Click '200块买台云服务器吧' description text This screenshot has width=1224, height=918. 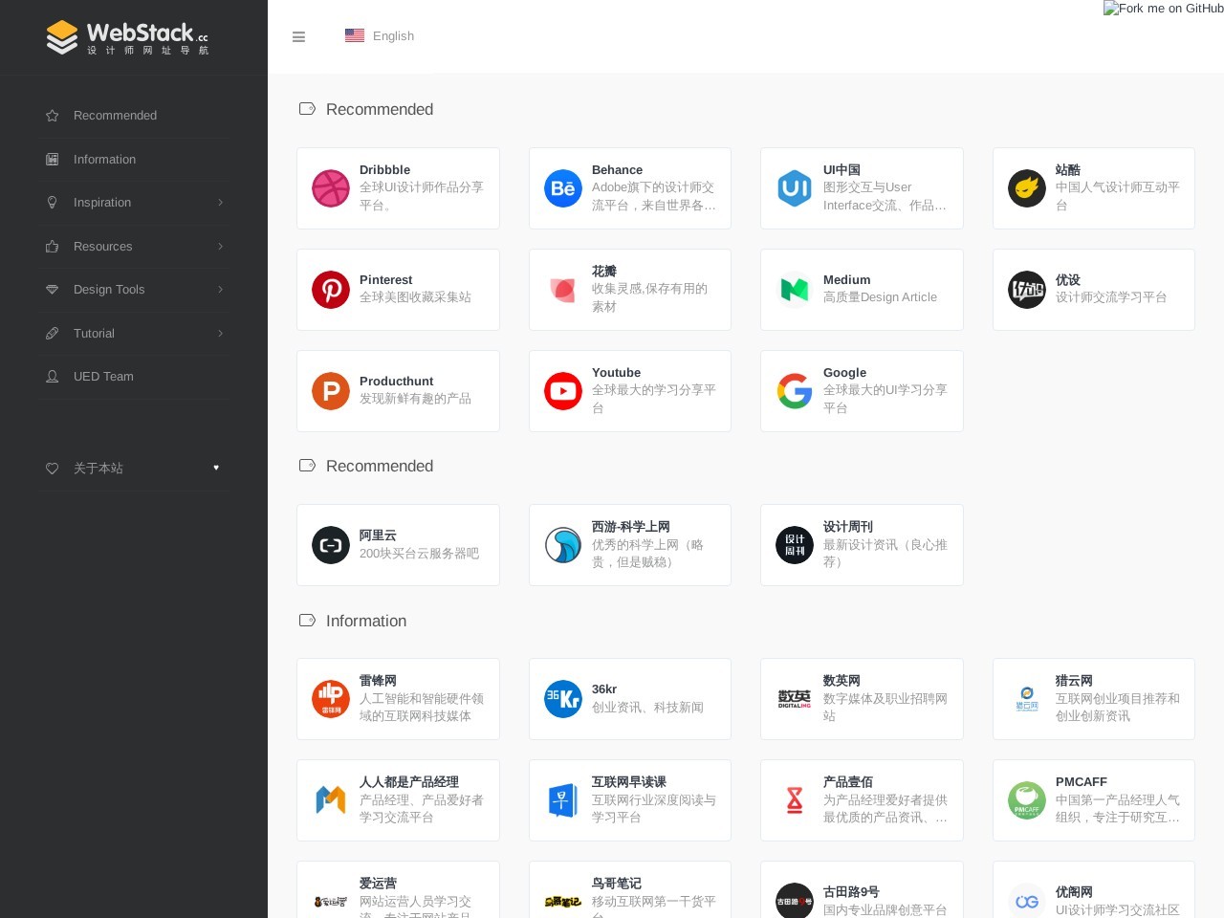419,554
